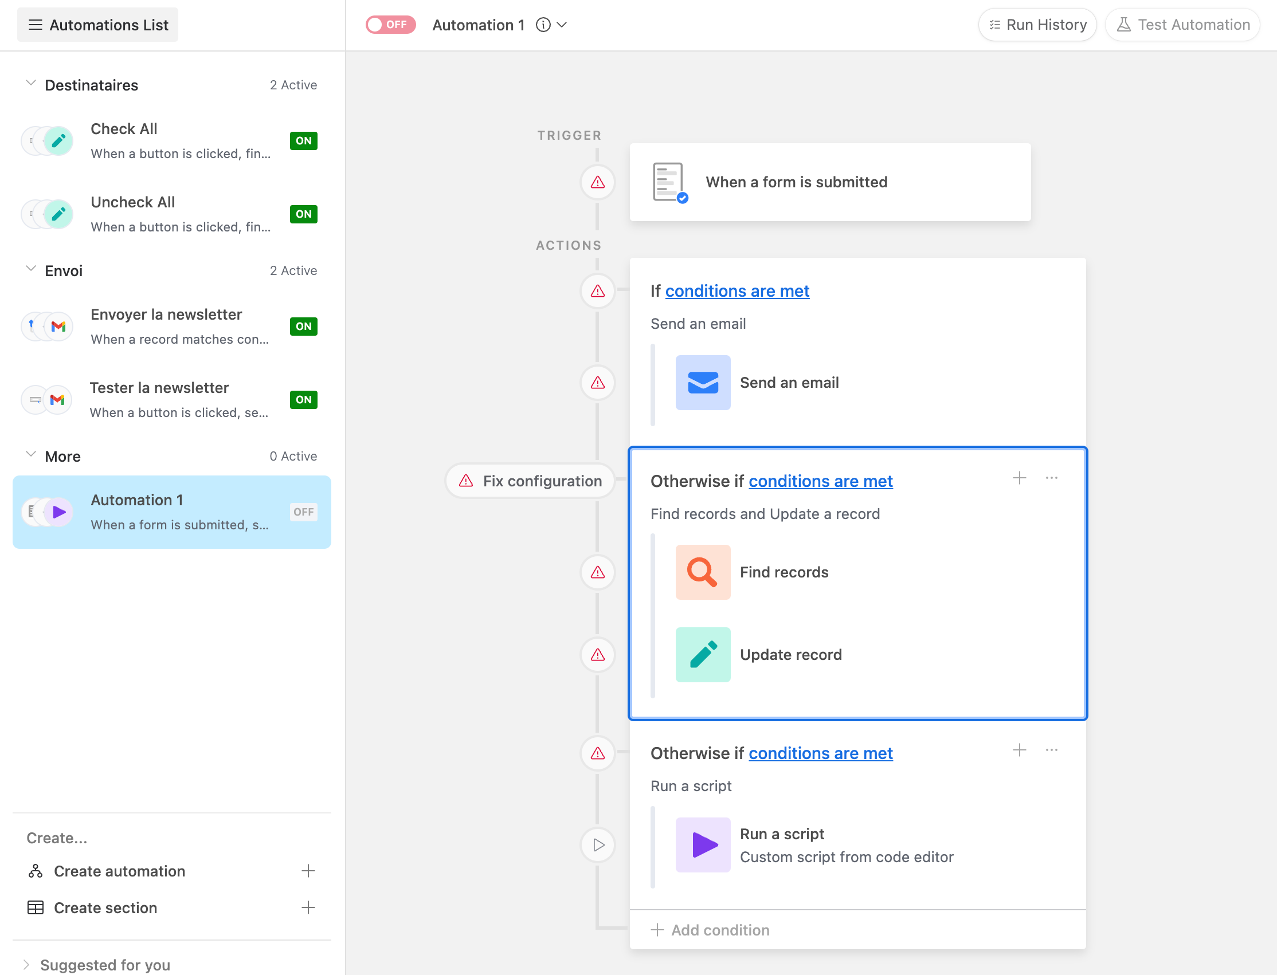Collapse the Destinataires section
This screenshot has height=975, width=1277.
[x=31, y=84]
